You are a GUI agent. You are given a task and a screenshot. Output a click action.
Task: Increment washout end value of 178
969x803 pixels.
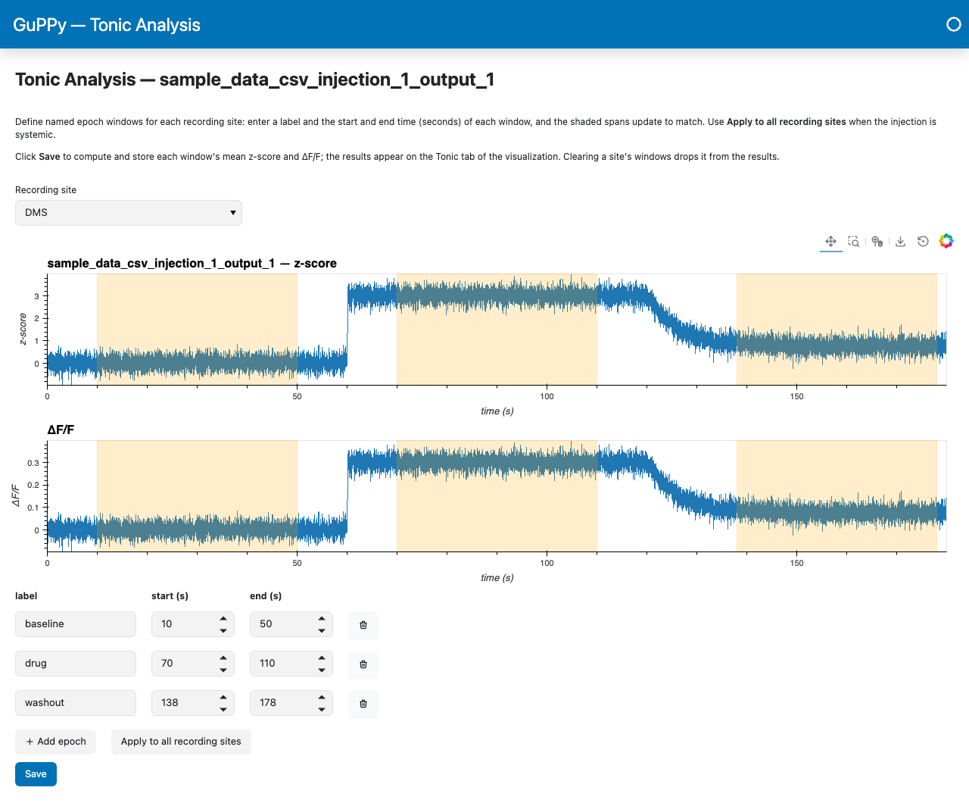point(322,697)
